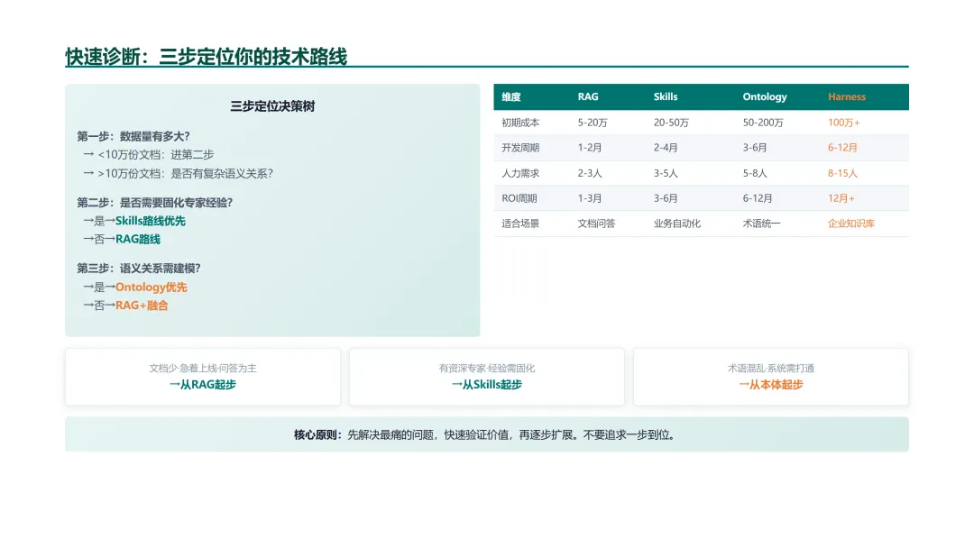Click the orange cell 12月+

pos(841,198)
